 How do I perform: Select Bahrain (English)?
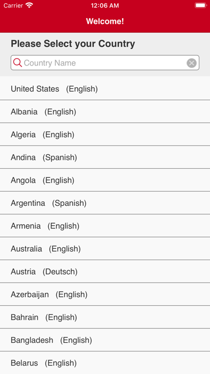pyautogui.click(x=105, y=317)
